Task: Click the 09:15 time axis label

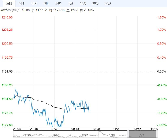Action: pos(75,129)
